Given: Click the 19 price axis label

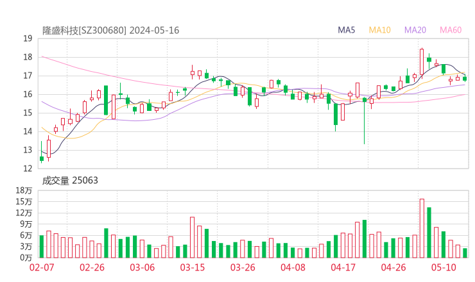Looking at the screenshot, I should click(28, 38).
